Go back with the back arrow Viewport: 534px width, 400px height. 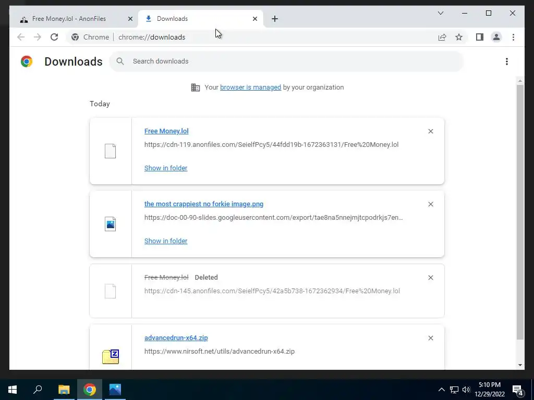coord(21,37)
